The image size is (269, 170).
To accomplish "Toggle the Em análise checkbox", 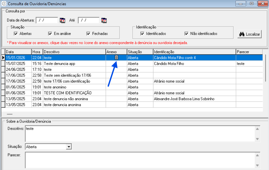I will coord(50,33).
